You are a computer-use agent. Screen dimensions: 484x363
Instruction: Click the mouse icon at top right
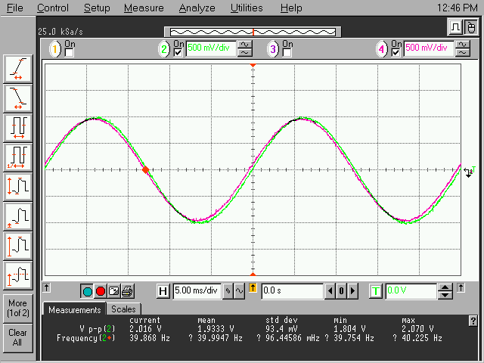(x=470, y=27)
